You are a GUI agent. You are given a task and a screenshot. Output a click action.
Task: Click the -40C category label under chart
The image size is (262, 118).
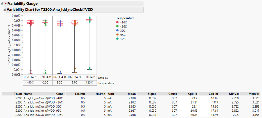click(30, 83)
